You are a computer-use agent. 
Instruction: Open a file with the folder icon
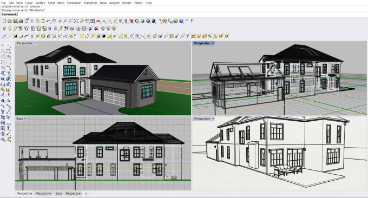pyautogui.click(x=10, y=21)
